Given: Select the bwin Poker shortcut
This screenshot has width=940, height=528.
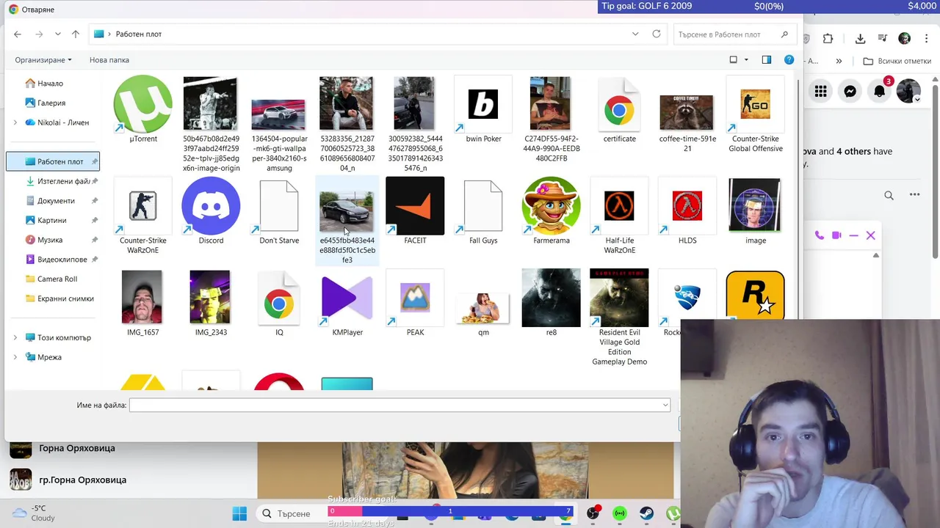Looking at the screenshot, I should pyautogui.click(x=483, y=104).
